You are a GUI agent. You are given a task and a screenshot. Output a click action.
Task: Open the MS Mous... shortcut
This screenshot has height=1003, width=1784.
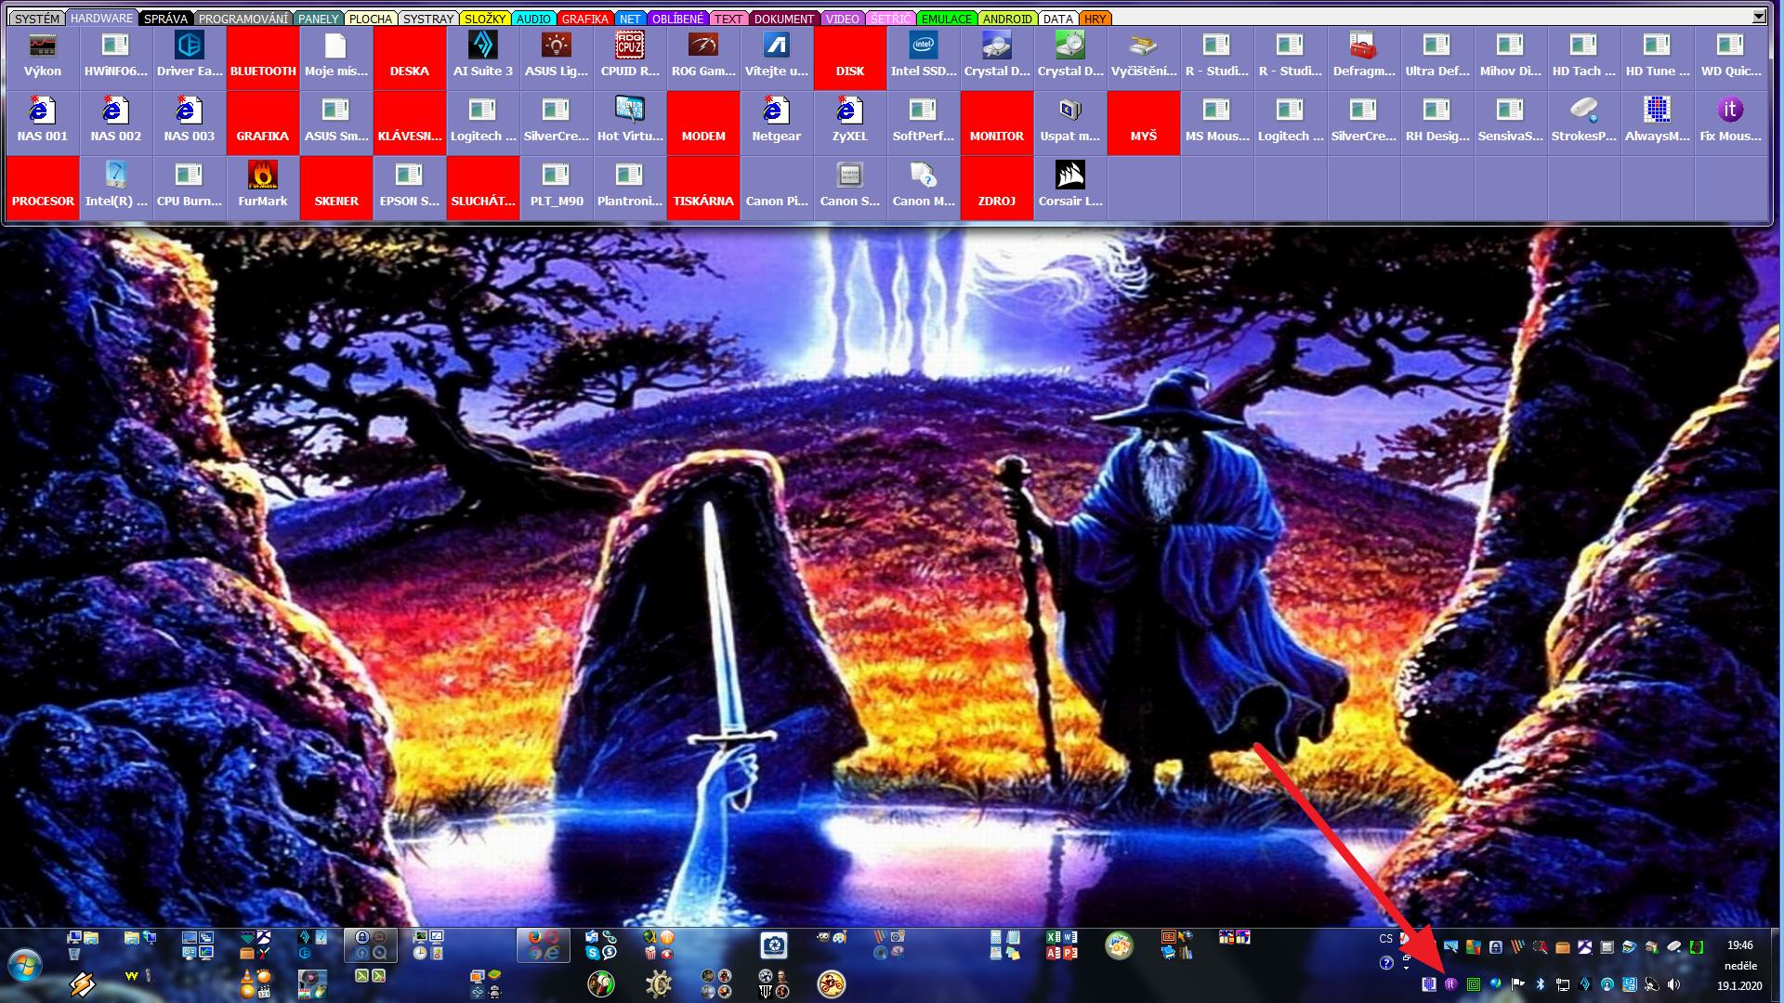tap(1217, 123)
